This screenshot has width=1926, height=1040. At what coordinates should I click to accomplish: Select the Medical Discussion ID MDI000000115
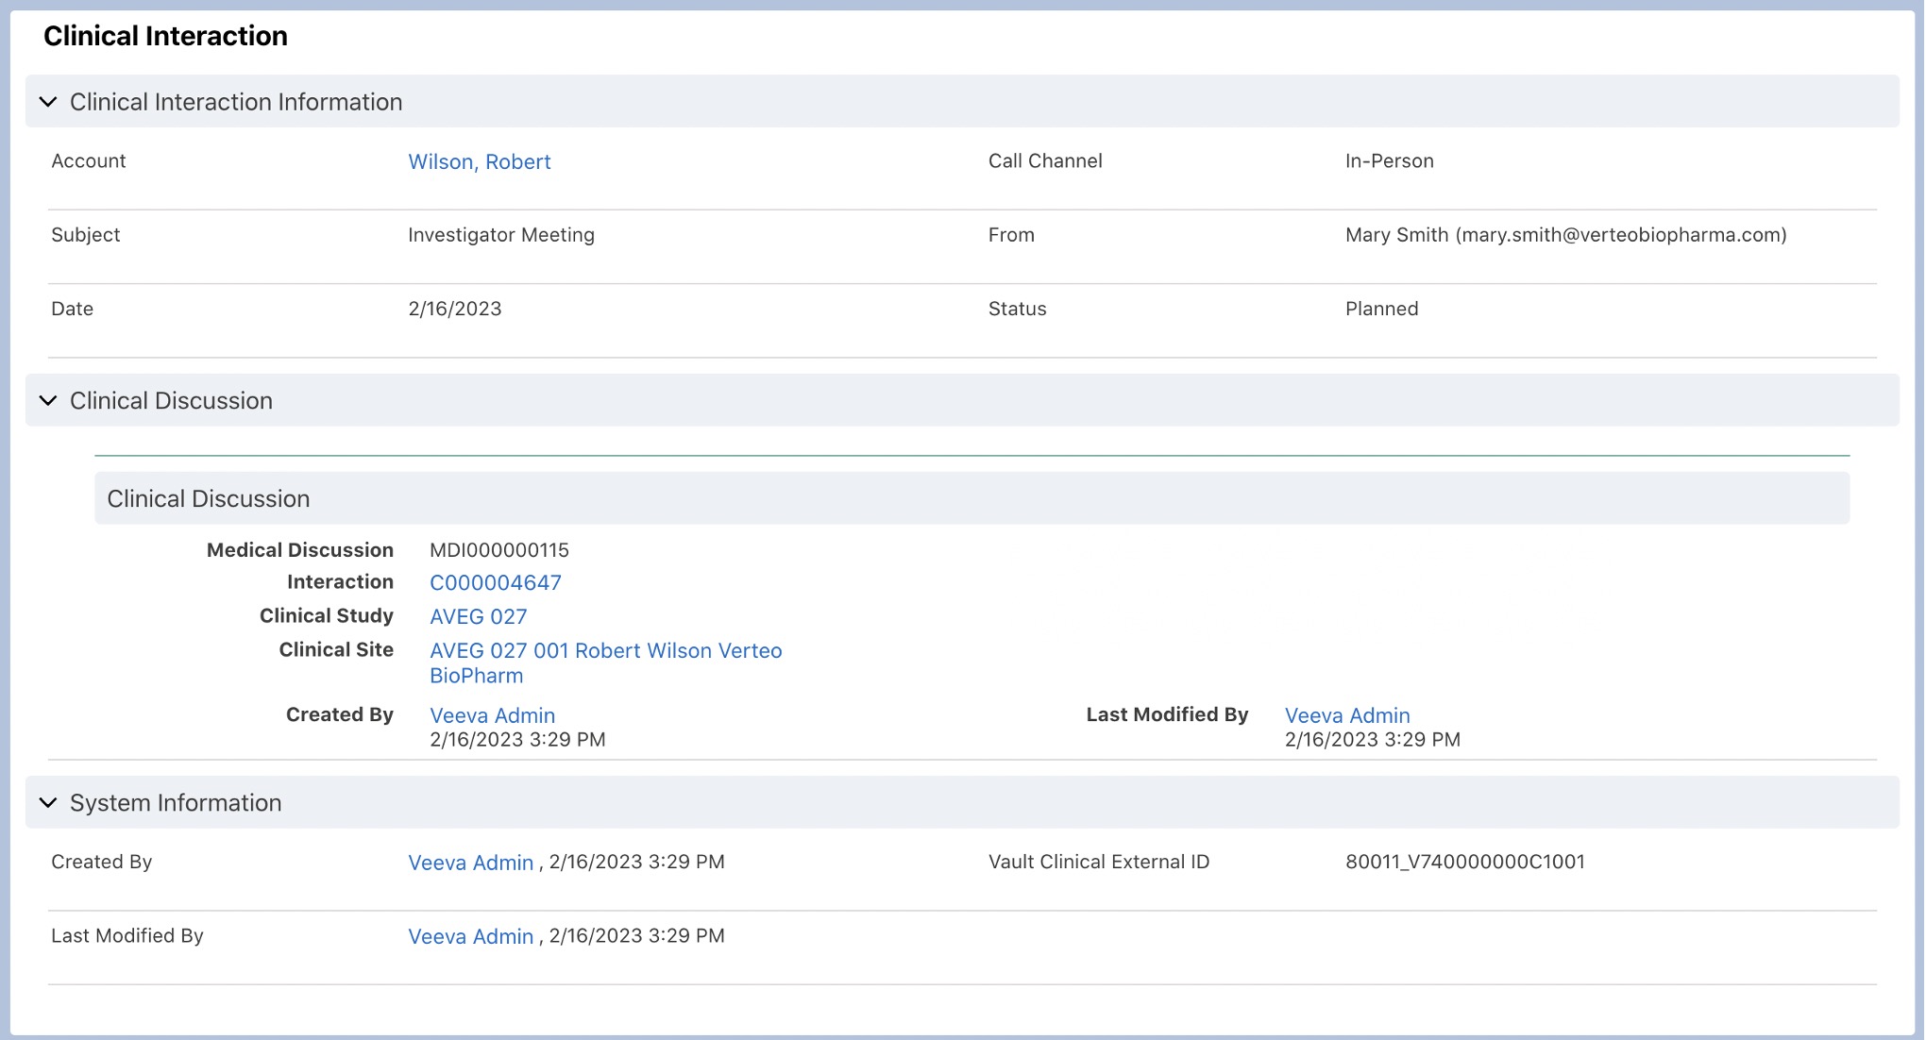498,550
